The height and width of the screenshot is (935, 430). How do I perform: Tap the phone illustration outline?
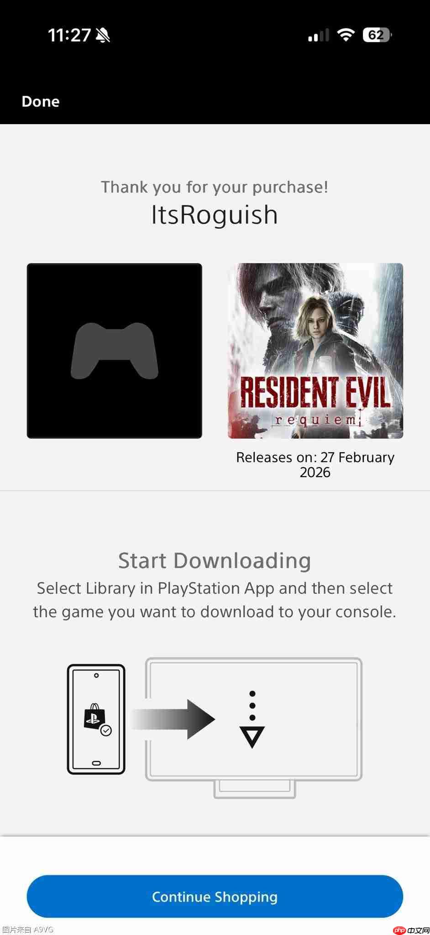(x=96, y=719)
